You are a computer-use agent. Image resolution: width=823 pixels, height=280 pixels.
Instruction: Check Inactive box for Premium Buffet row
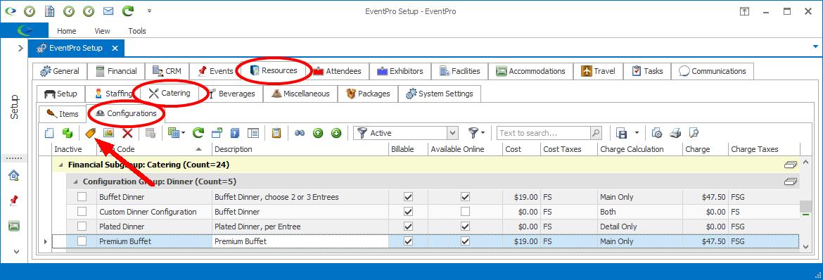point(82,241)
